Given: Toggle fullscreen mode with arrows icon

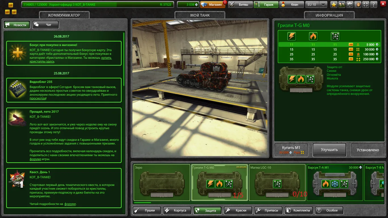Looking at the screenshot, I should click(366, 5).
